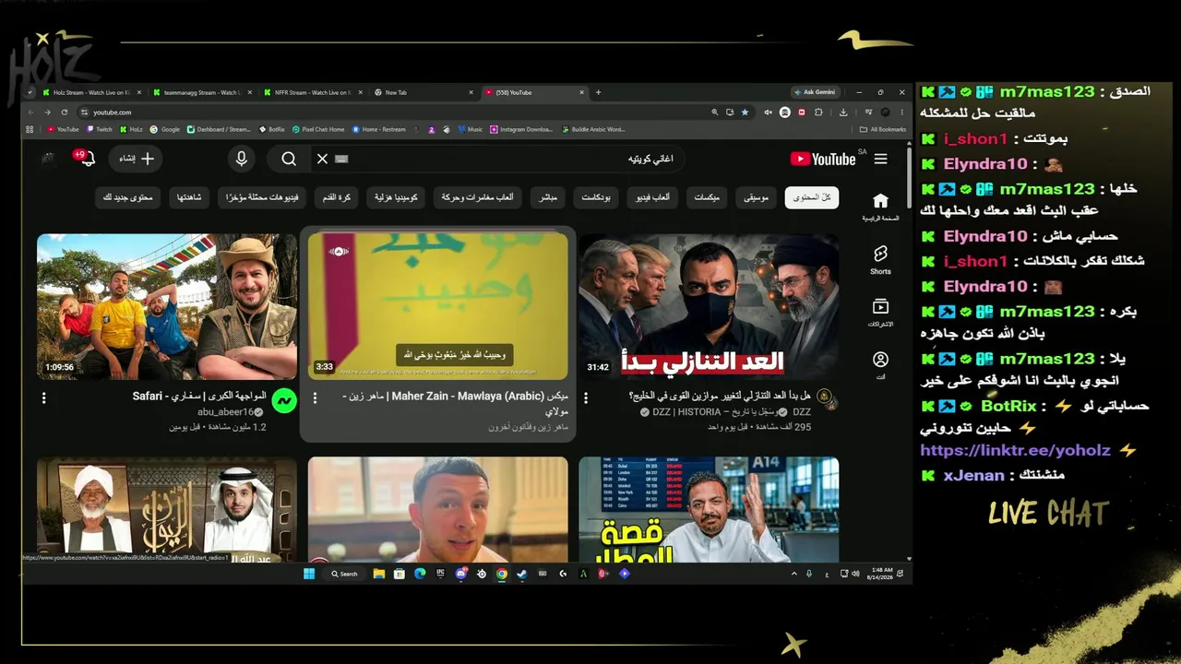Open the All Bookmarks folder
The width and height of the screenshot is (1181, 664).
click(x=881, y=129)
